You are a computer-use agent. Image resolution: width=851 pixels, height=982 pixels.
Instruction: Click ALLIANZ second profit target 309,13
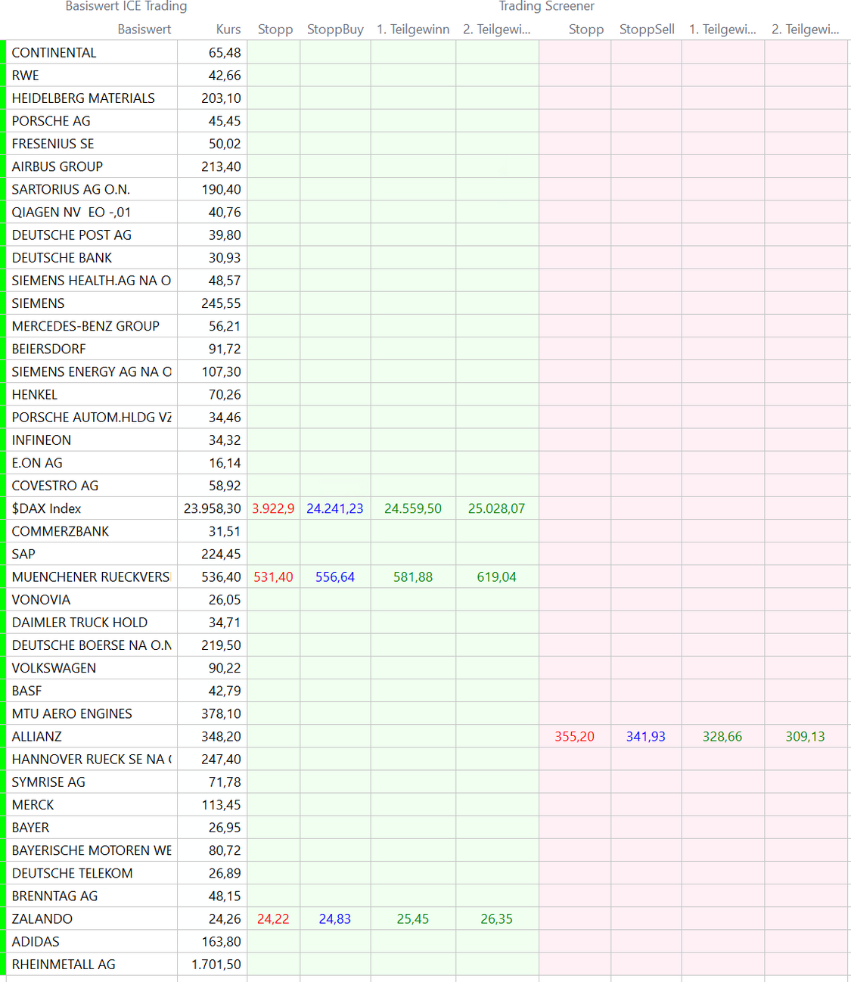(x=805, y=736)
